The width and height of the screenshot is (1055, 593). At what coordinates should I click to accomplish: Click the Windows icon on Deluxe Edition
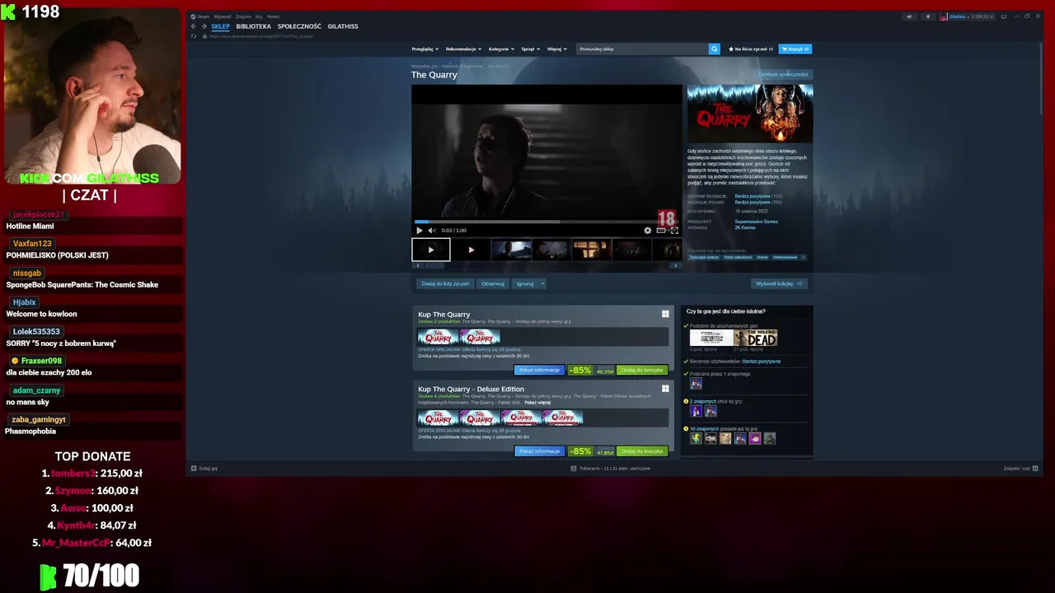665,389
